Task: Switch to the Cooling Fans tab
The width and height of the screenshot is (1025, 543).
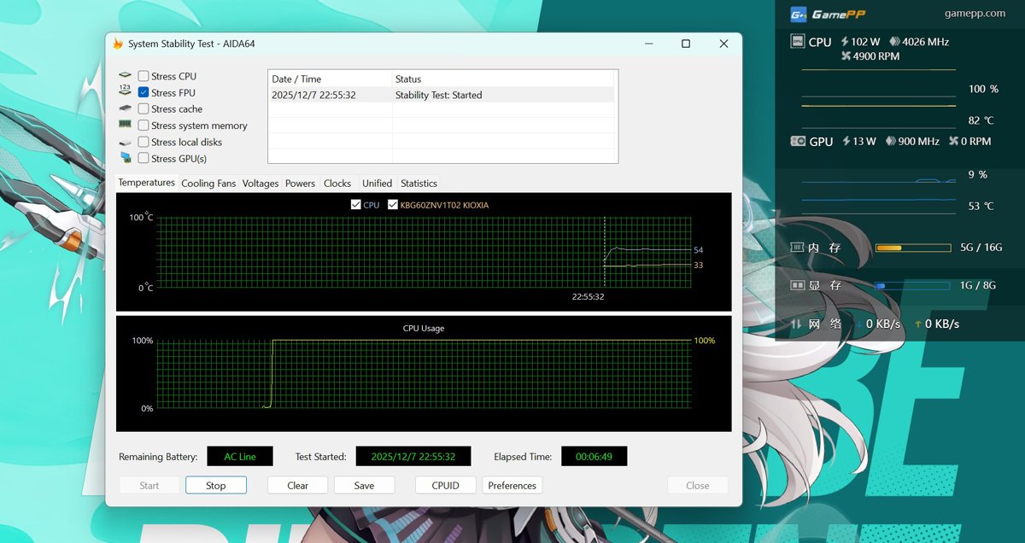Action: tap(208, 184)
